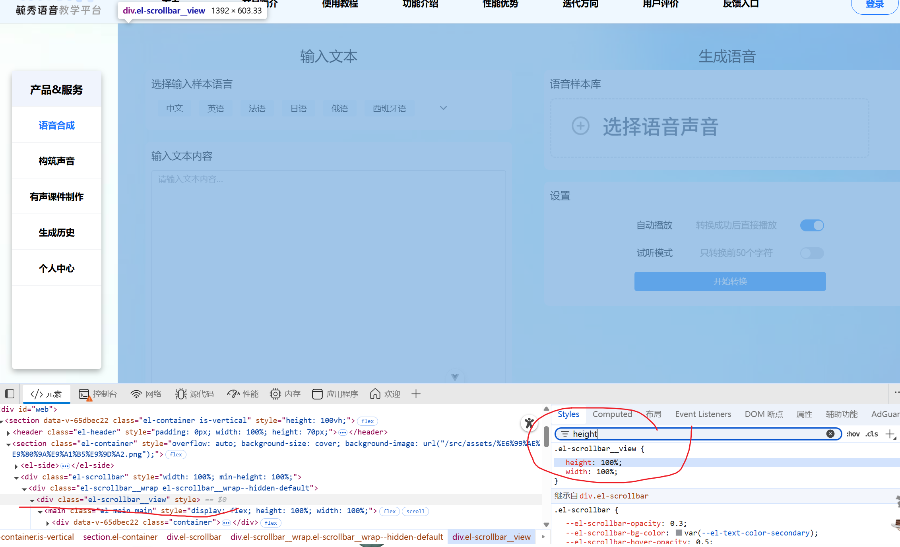Expand the language list chevron
Image resolution: width=900 pixels, height=547 pixels.
[x=443, y=108]
